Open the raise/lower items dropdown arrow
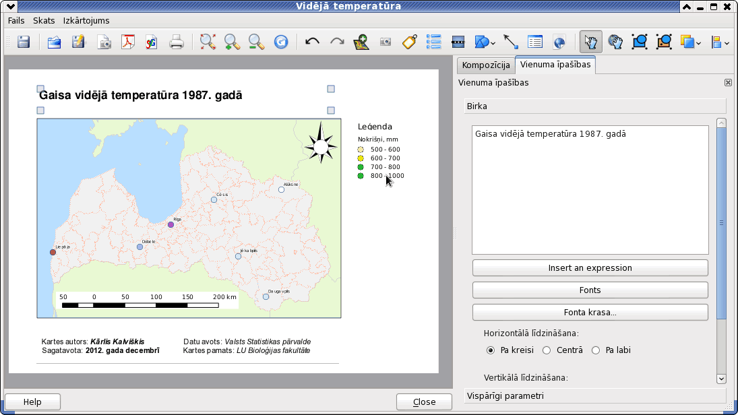This screenshot has width=738, height=415. [x=698, y=43]
